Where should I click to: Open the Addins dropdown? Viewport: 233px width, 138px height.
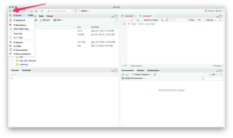pos(85,11)
